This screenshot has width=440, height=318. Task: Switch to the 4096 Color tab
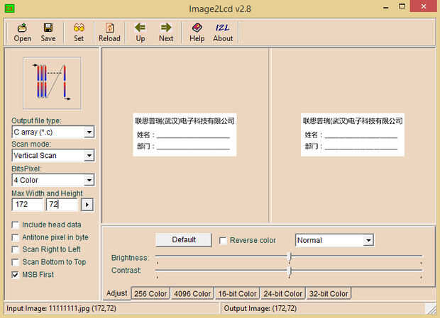[192, 294]
